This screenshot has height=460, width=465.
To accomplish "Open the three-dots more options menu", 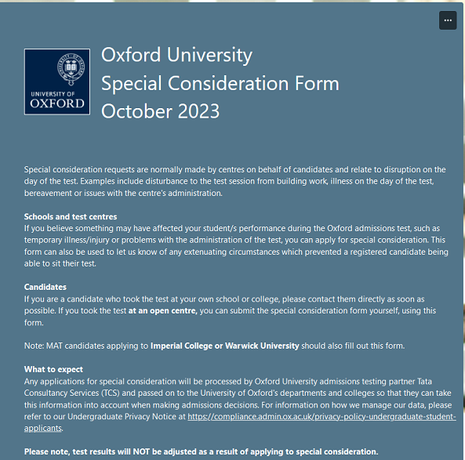I will (x=448, y=20).
